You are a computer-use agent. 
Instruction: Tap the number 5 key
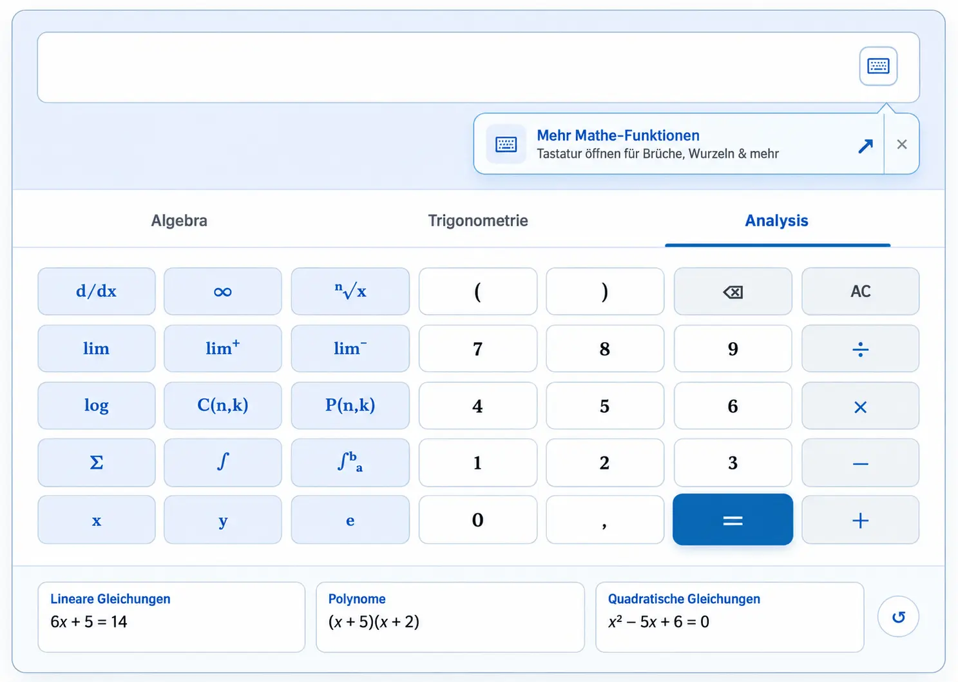tap(605, 405)
